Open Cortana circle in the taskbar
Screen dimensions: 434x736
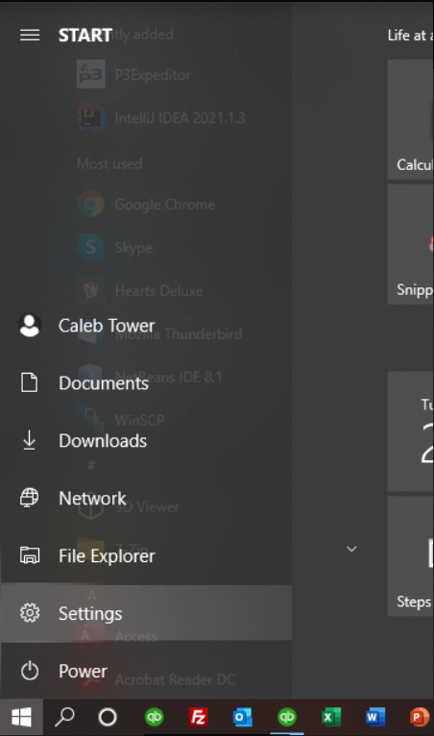(108, 717)
